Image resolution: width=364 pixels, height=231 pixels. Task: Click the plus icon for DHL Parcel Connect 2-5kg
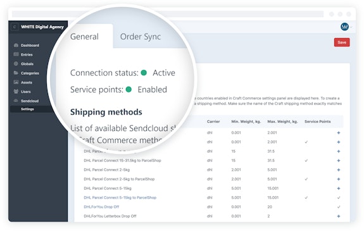339,170
